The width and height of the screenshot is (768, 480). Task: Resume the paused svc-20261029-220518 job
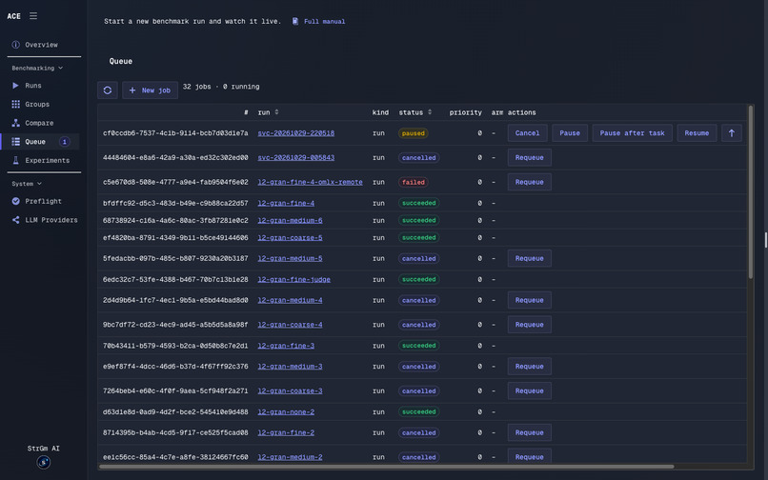click(x=697, y=132)
